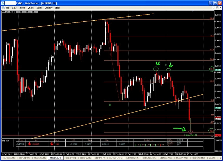Click the chart shift triangle marker at top

point(193,11)
